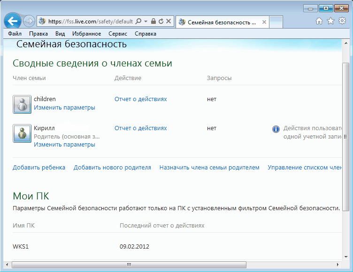
Task: Open the Справка menu
Action: (146, 34)
